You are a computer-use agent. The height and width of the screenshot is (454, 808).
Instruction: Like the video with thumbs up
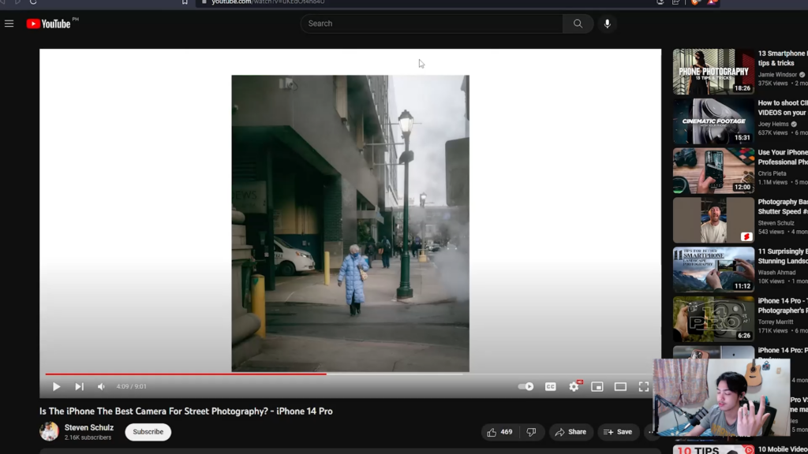click(x=499, y=432)
